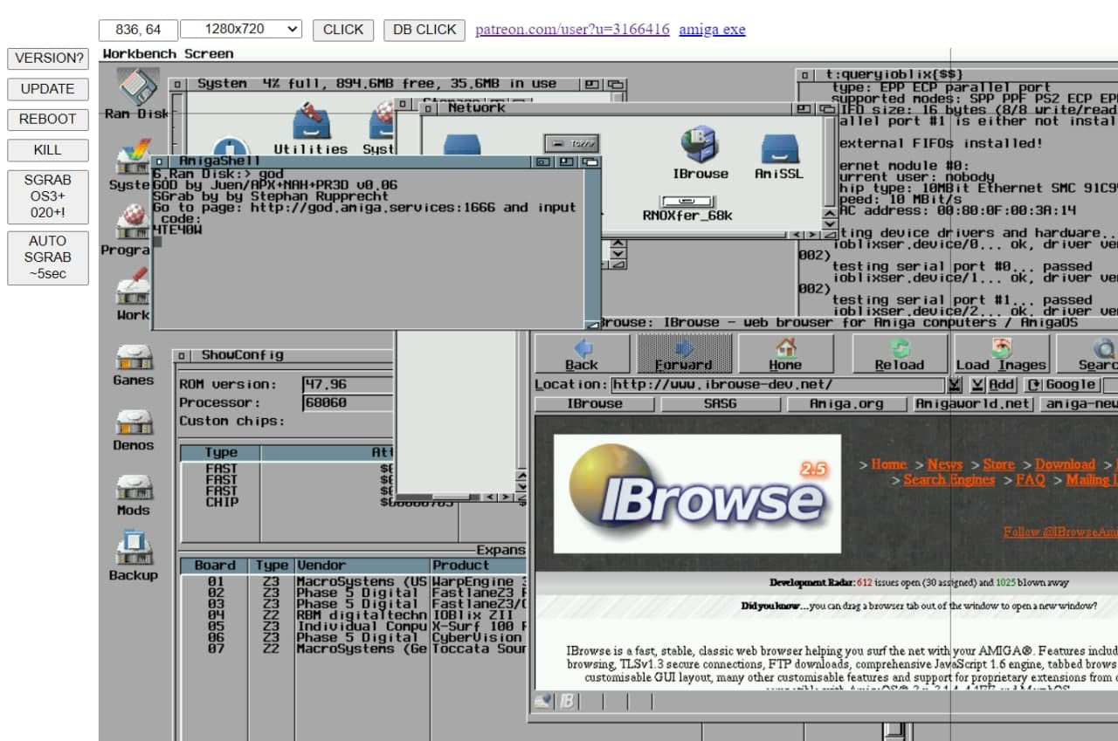Open the FAQ link on IBrowse page
This screenshot has width=1118, height=741.
click(1030, 480)
